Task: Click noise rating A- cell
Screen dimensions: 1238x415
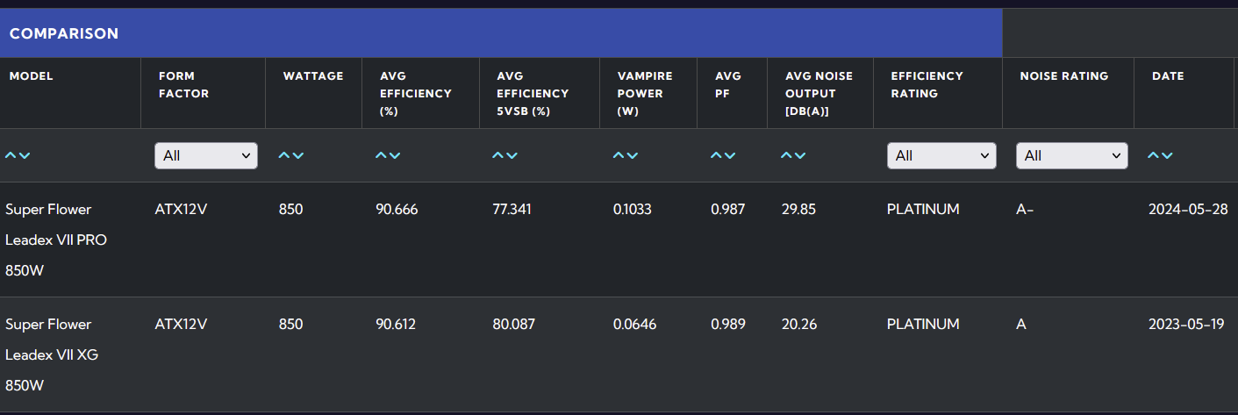Action: click(1025, 209)
